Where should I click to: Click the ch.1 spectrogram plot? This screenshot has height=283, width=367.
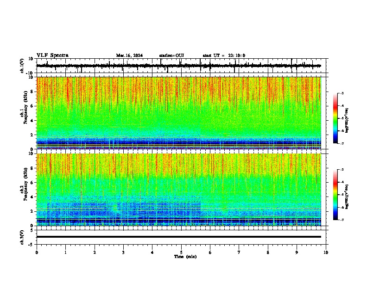(x=178, y=113)
